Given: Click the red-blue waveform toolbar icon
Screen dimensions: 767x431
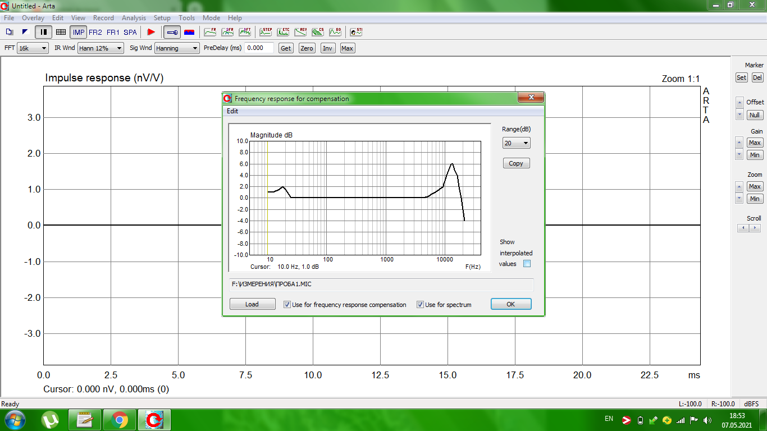Looking at the screenshot, I should click(x=189, y=32).
